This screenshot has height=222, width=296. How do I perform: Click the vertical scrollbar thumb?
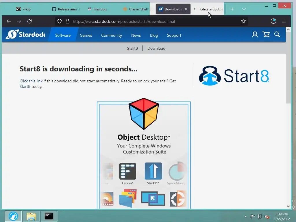pyautogui.click(x=288, y=68)
